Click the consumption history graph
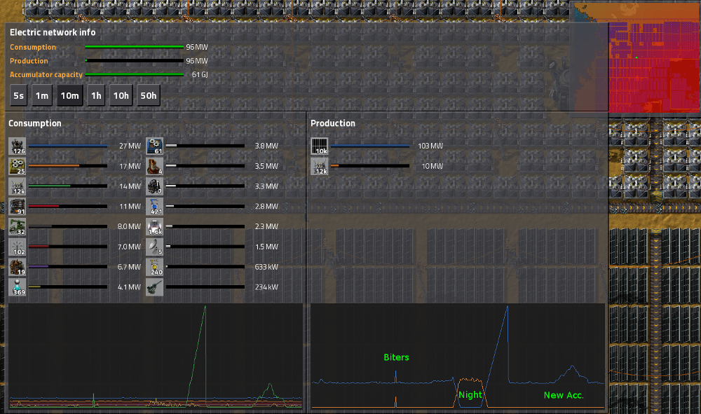This screenshot has width=701, height=414. [x=155, y=356]
